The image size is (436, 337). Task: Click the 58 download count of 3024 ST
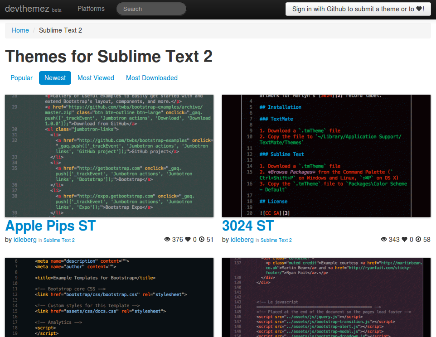pos(426,240)
